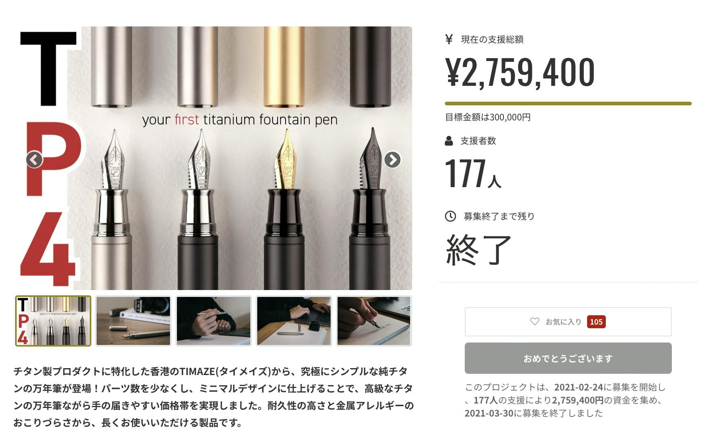The width and height of the screenshot is (711, 432).
Task: Select thumbnail of hands holding a pen
Action: (x=214, y=321)
